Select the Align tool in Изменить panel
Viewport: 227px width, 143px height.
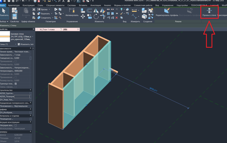[x=83, y=11]
